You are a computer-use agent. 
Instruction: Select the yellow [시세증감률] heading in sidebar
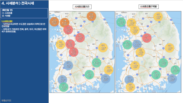point(7,21)
